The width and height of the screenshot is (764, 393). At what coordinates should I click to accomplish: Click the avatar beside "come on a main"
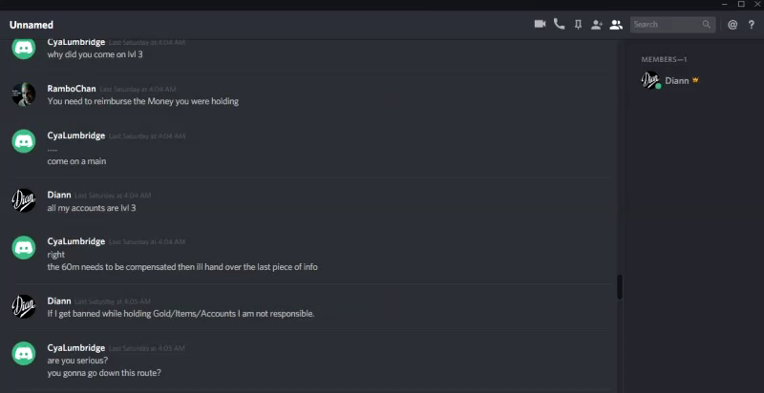point(24,141)
